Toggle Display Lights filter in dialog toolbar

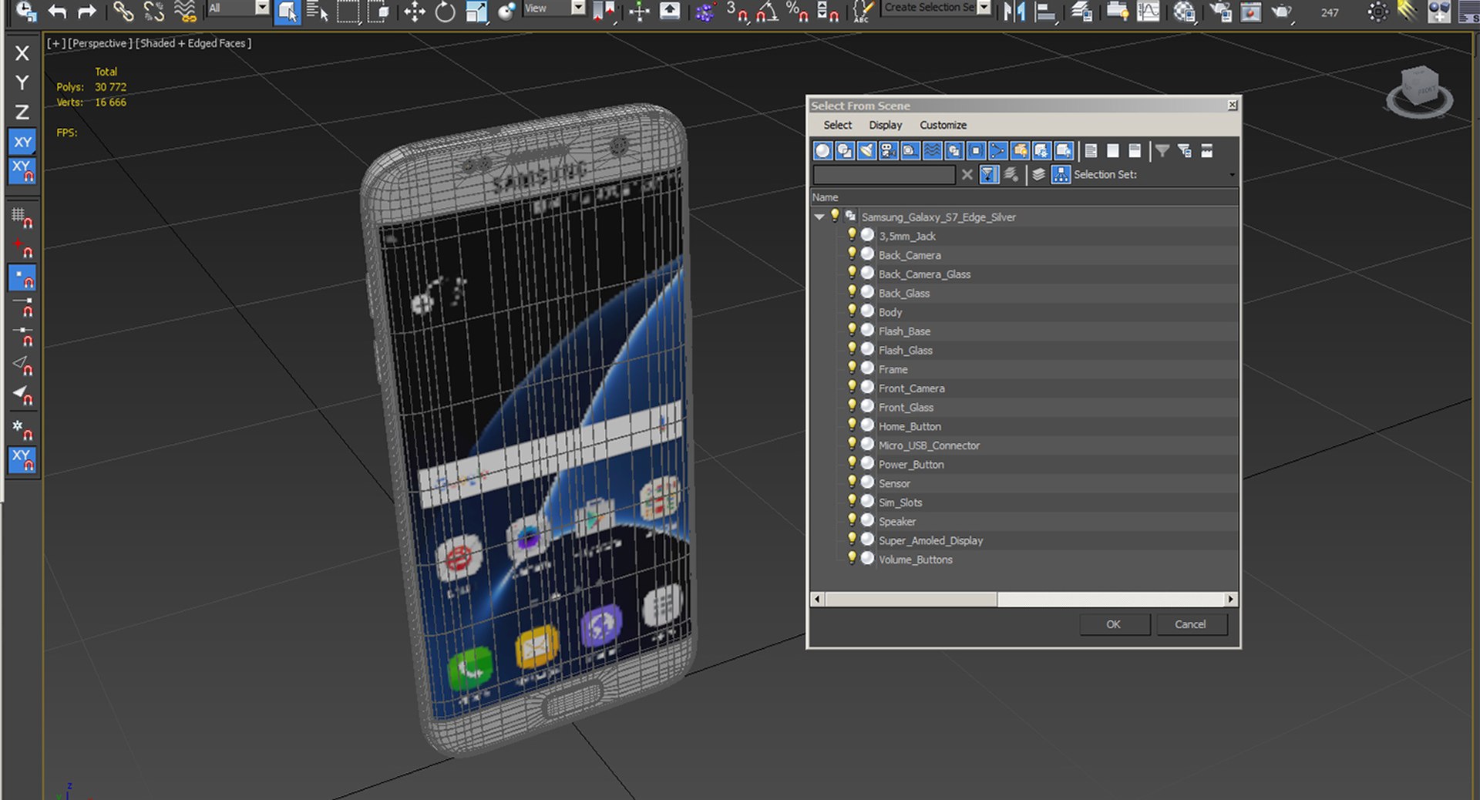click(866, 151)
